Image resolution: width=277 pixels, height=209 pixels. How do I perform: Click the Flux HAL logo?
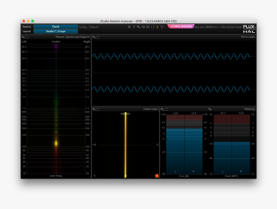[x=249, y=29]
